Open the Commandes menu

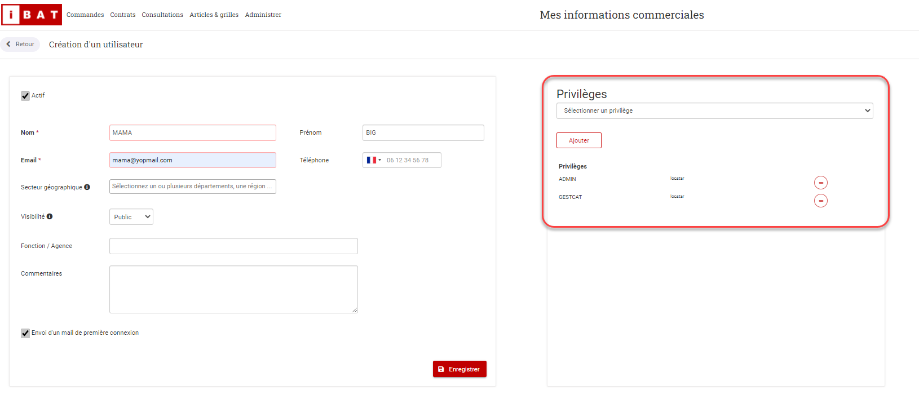pos(85,15)
